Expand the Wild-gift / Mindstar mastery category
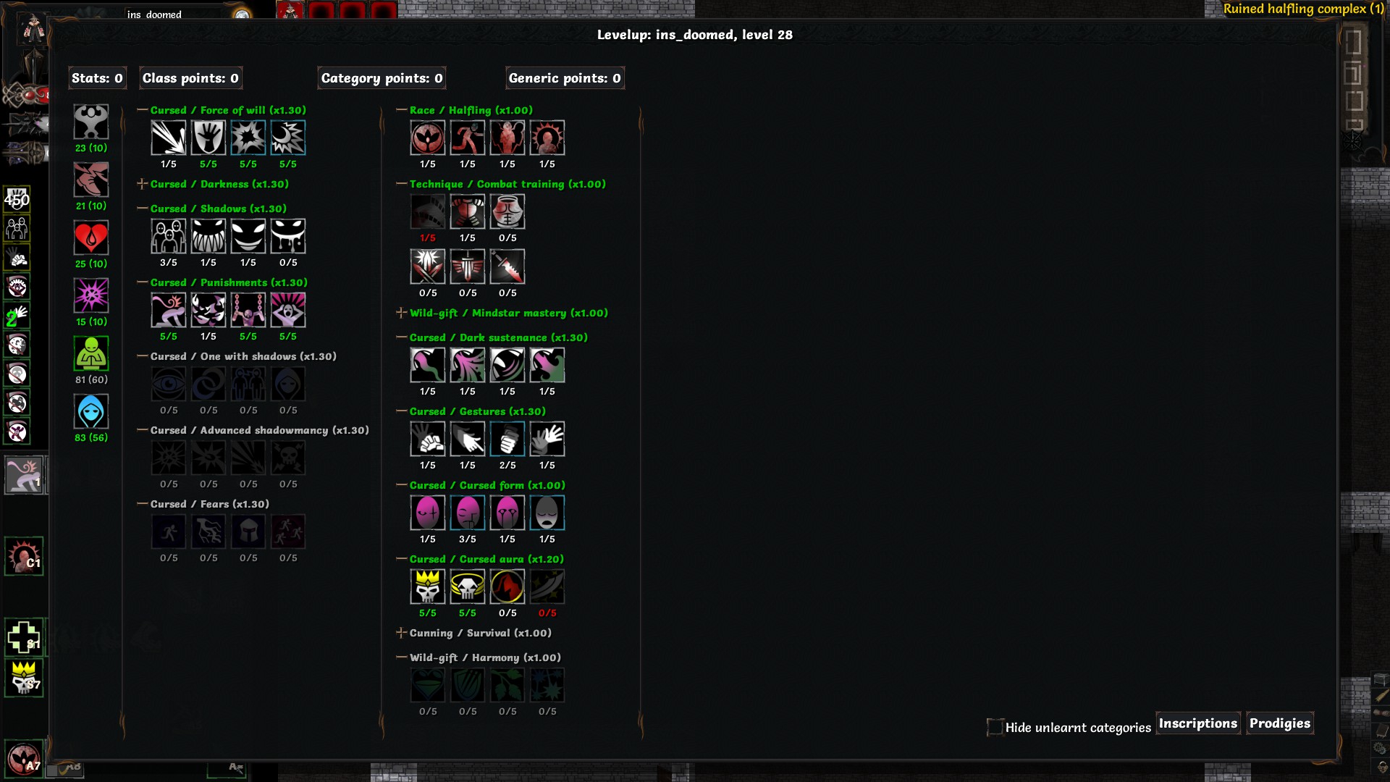The height and width of the screenshot is (782, 1390). pyautogui.click(x=402, y=313)
